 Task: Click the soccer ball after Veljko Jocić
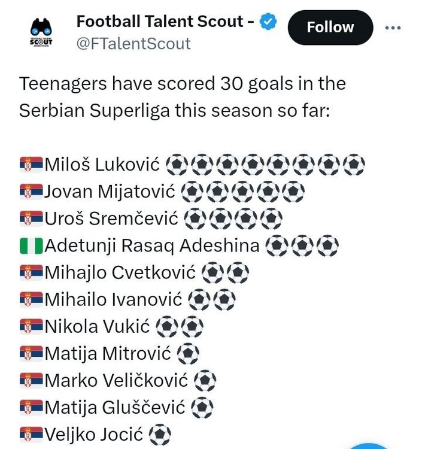[x=159, y=435]
